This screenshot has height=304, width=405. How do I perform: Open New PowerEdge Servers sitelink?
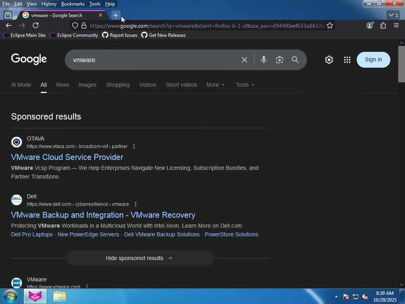coord(88,234)
